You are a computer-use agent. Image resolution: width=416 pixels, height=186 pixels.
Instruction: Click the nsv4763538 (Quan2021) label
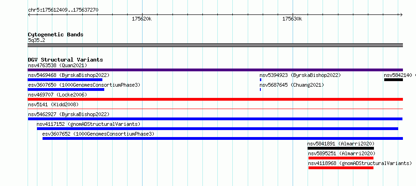[57, 65]
